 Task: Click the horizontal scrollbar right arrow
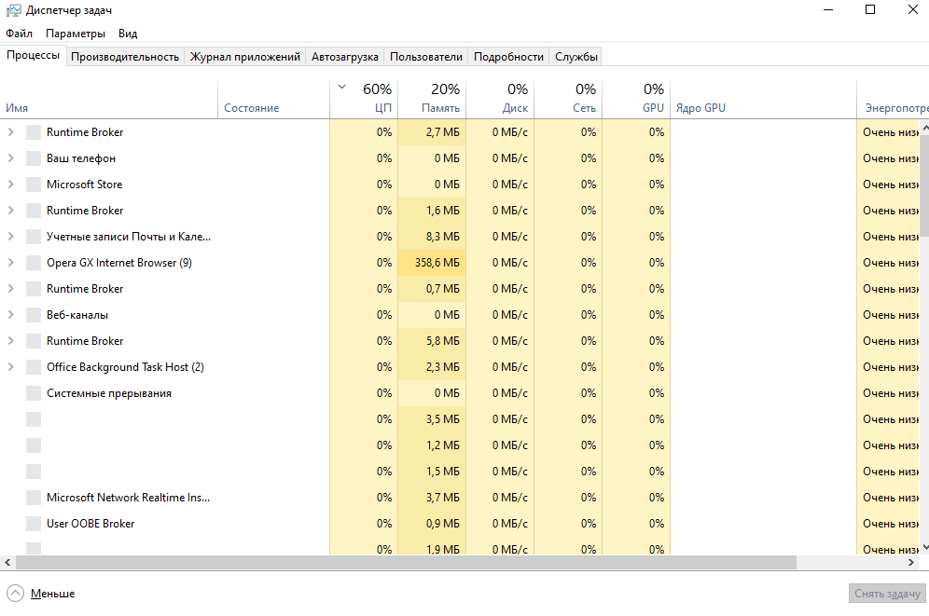pyautogui.click(x=911, y=563)
